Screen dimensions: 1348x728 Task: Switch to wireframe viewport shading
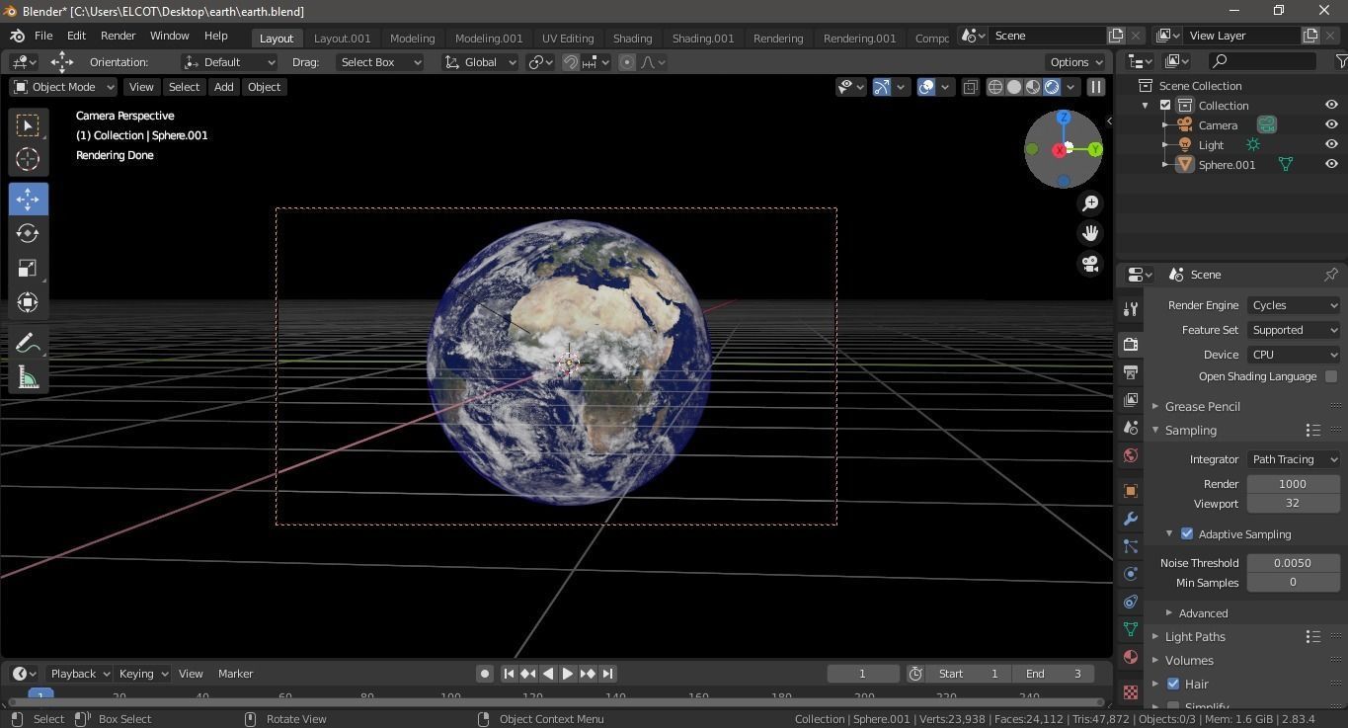995,87
